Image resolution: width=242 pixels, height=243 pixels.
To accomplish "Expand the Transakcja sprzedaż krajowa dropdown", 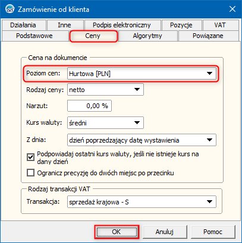I will click(x=142, y=202).
